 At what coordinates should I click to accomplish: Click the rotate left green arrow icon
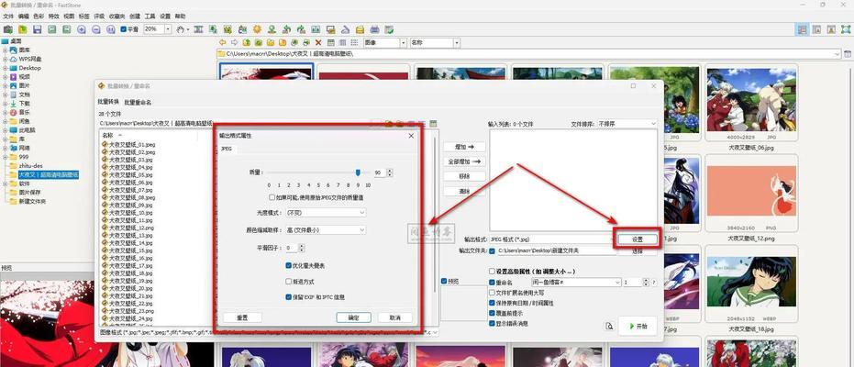click(286, 29)
